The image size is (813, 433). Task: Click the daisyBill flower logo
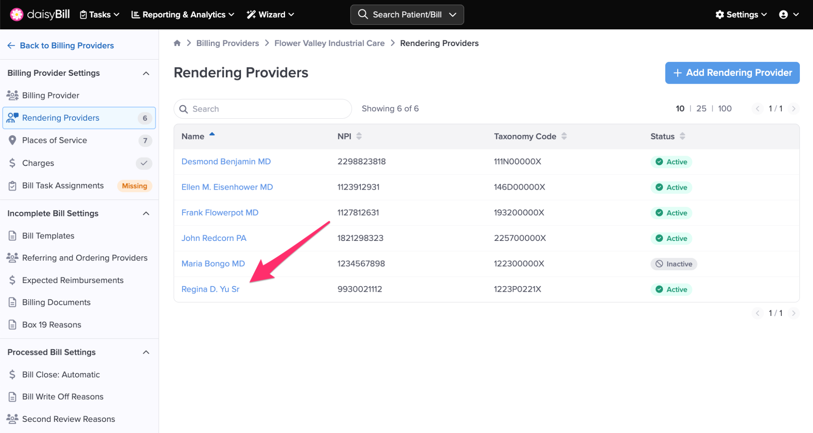[16, 15]
